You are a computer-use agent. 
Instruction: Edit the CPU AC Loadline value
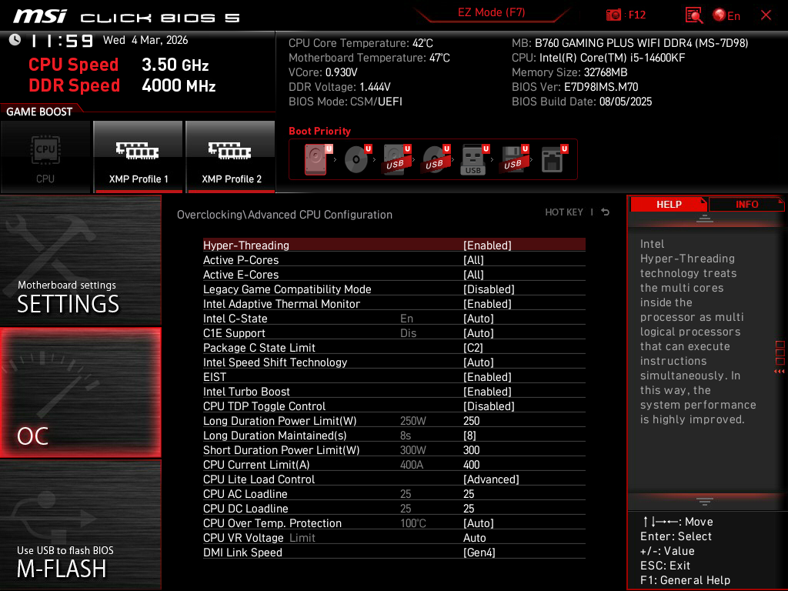click(469, 493)
